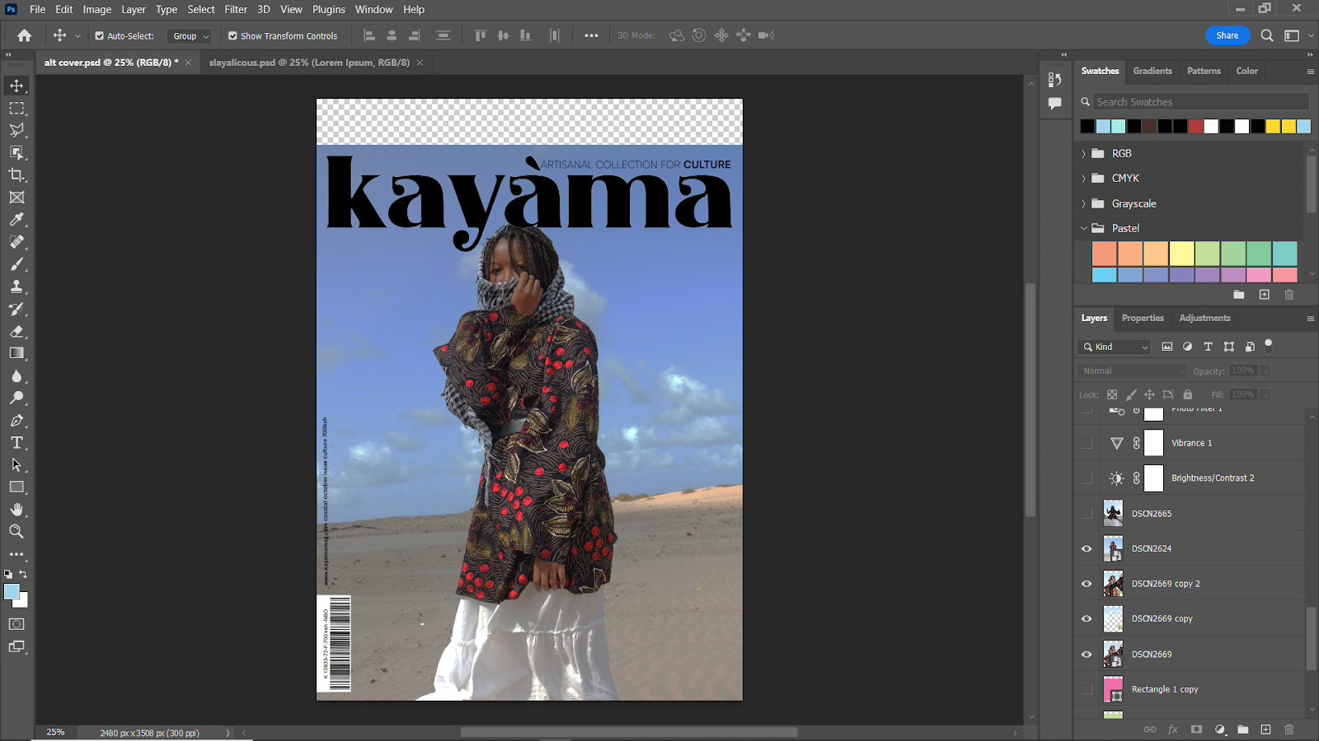
Task: Select the Frame tool
Action: click(16, 197)
